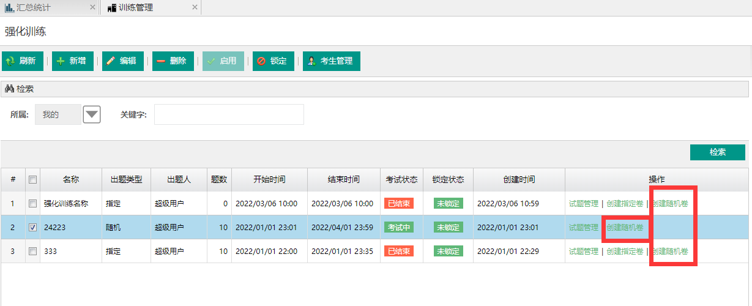Viewport: 752px width, 306px height.
Task: Click the 新增 add button
Action: pyautogui.click(x=73, y=61)
